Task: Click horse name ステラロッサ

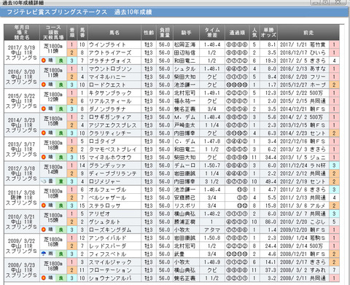Action: pyautogui.click(x=104, y=206)
